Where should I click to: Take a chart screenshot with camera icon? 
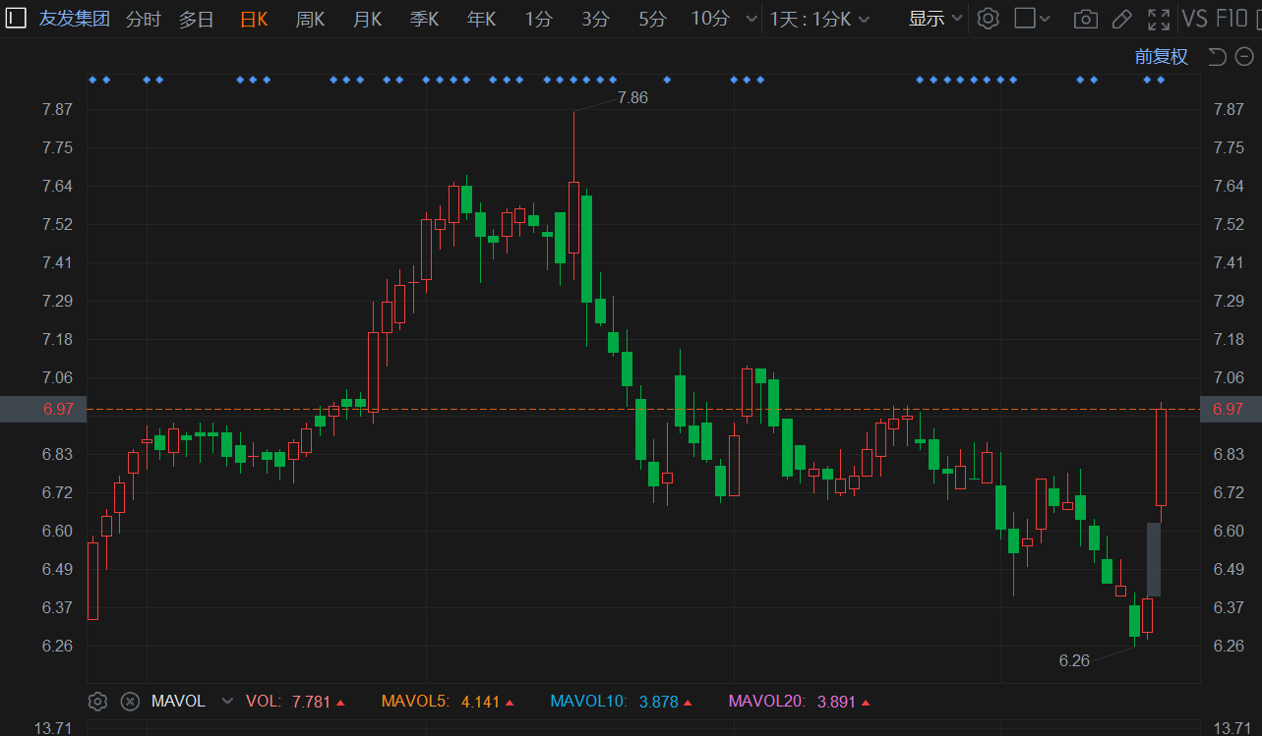tap(1085, 19)
